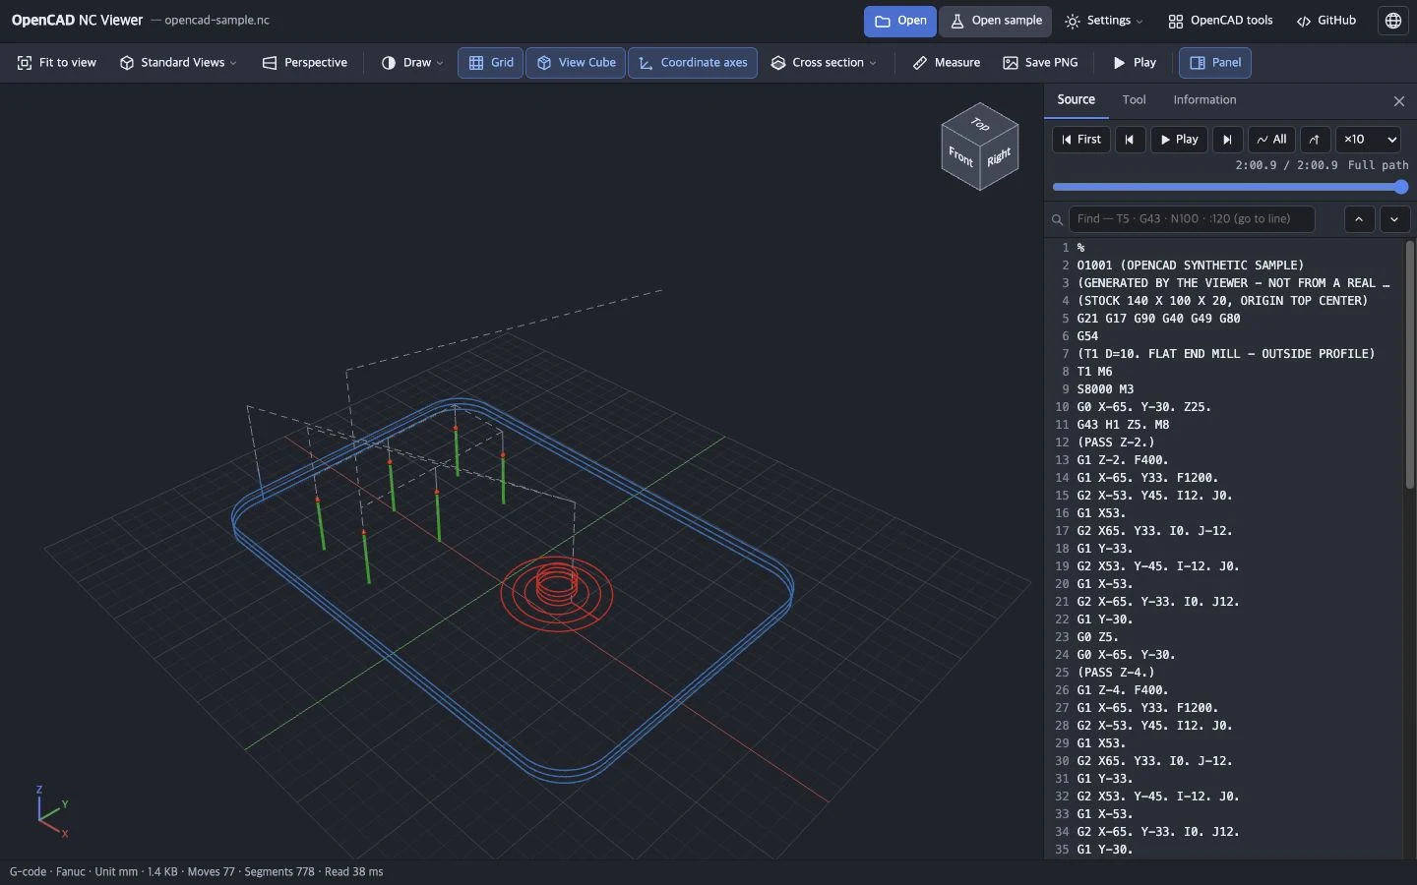Click the path follow icon beside All
1417x885 pixels.
1315,140
